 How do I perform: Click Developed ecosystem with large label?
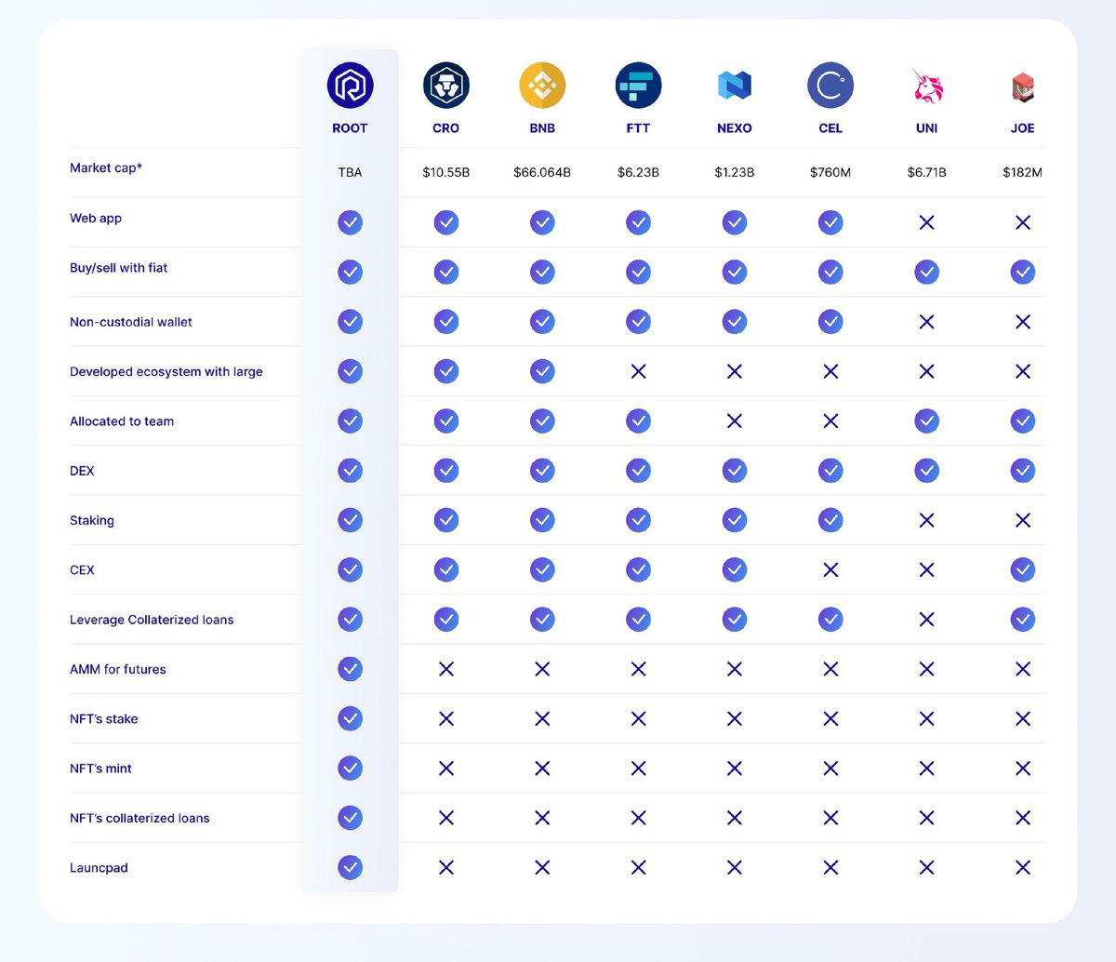click(x=166, y=371)
